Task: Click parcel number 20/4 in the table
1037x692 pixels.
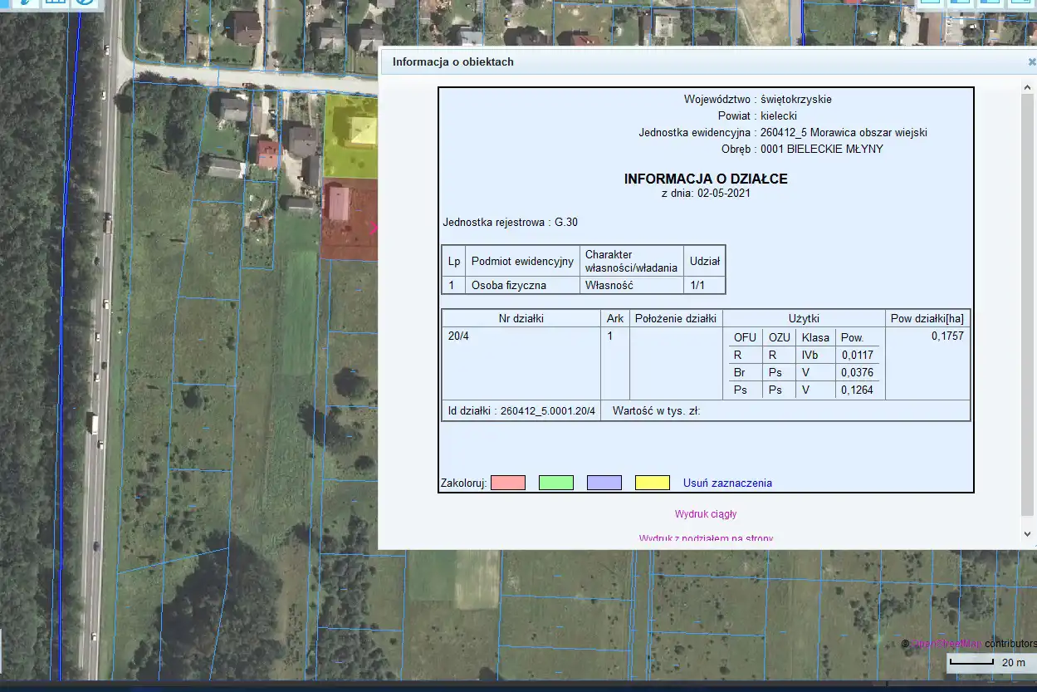Action: tap(457, 336)
